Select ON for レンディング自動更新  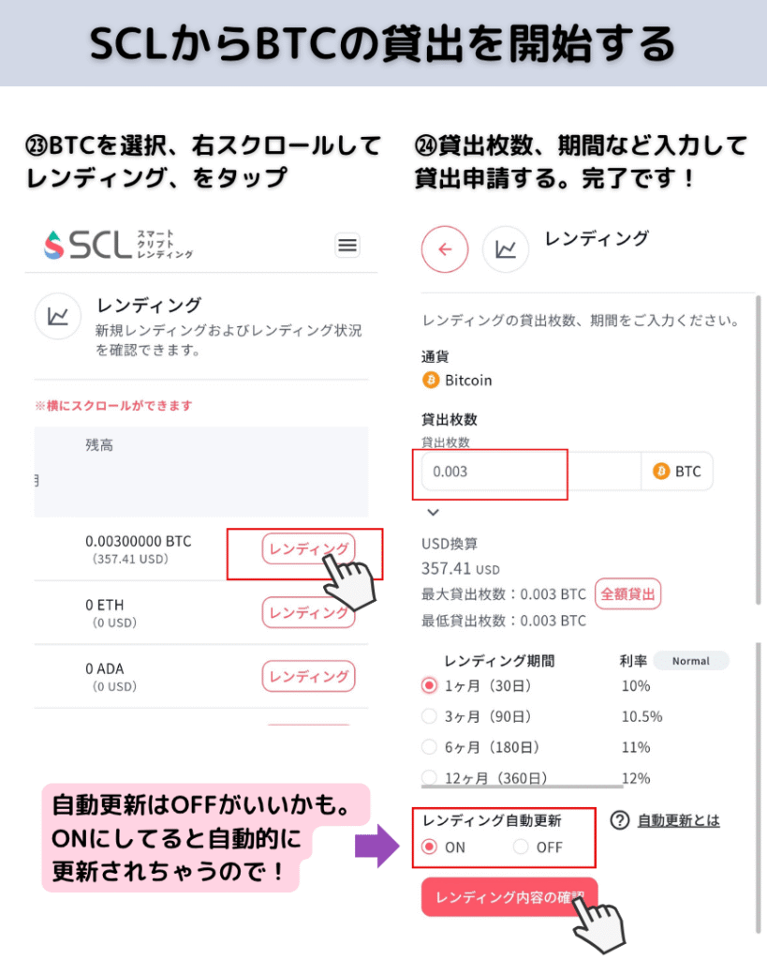[429, 847]
